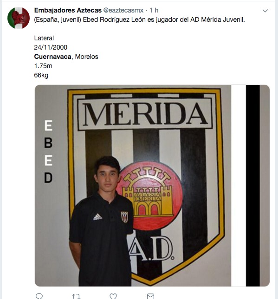Screen dimensions: 278x299
Task: Click the birthdate line 24/11/2000
Action: 51,47
